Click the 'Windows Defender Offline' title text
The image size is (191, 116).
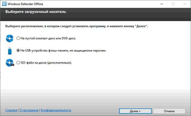click(25, 4)
